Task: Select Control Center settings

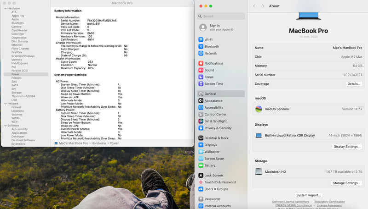Action: (x=221, y=114)
